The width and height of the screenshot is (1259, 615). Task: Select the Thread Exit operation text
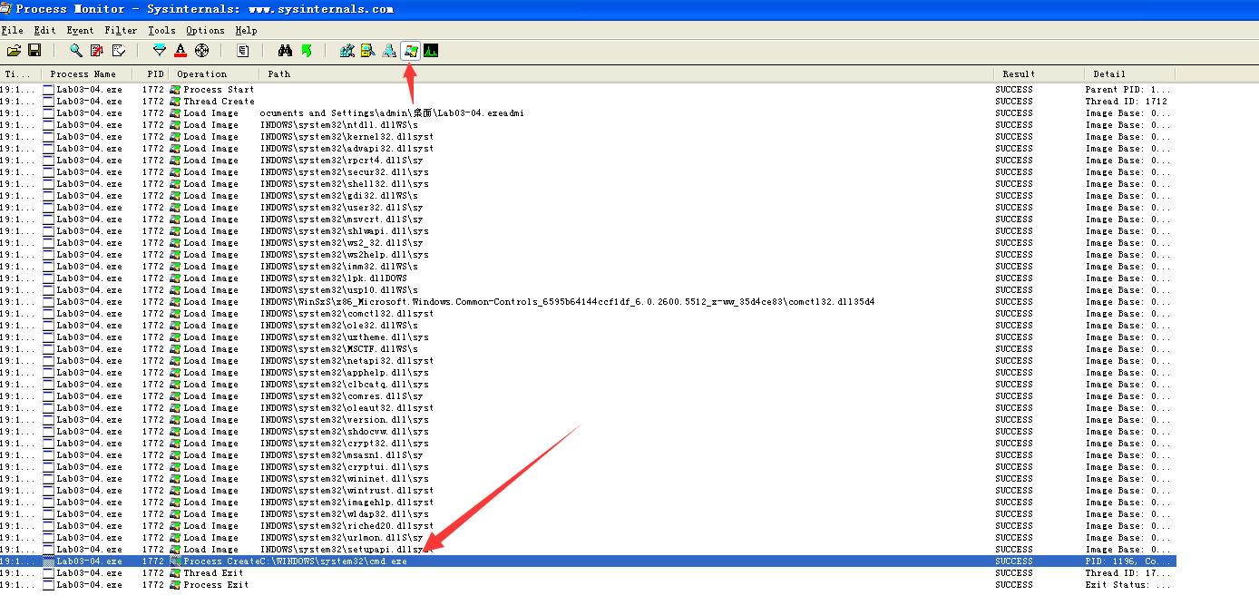tap(213, 573)
